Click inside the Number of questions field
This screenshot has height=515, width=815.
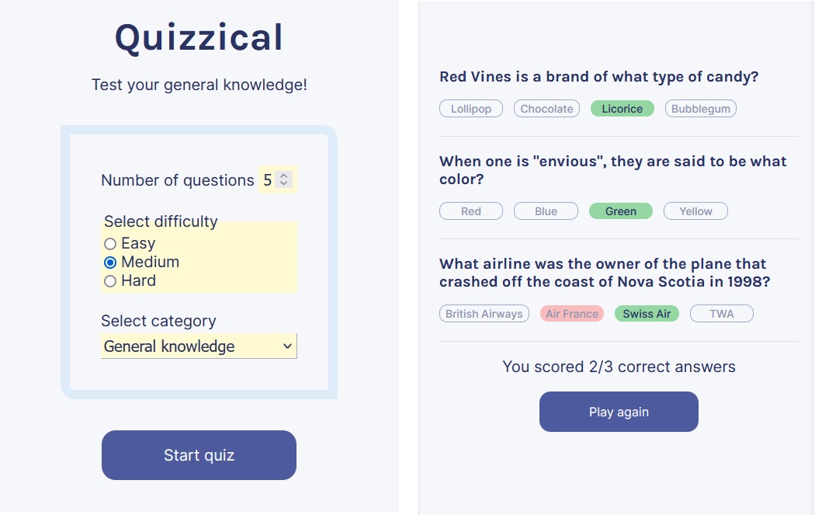(x=267, y=179)
